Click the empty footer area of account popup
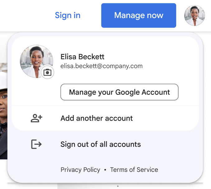211x189 pixels. (181, 170)
